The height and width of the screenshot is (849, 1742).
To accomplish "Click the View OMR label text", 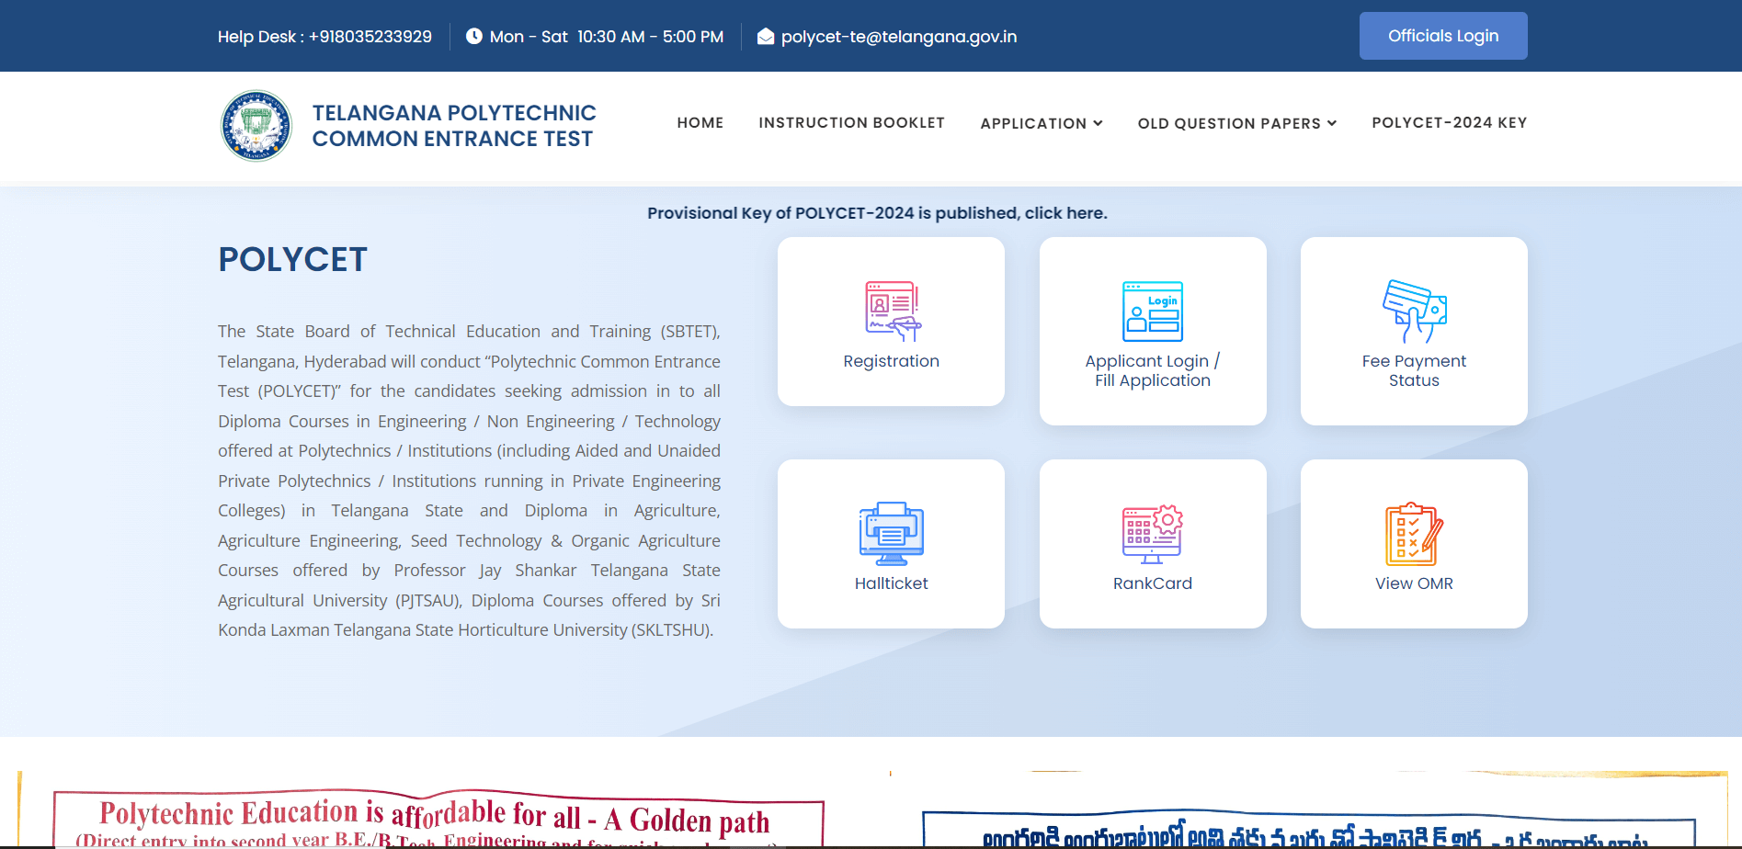I will pos(1414,583).
